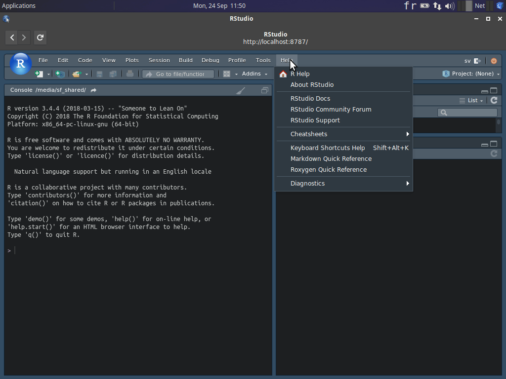Go back with the browser back button
The image size is (506, 379).
[12, 38]
